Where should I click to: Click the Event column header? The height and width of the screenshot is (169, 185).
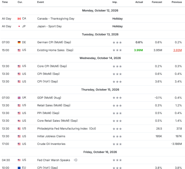pos(40,2)
